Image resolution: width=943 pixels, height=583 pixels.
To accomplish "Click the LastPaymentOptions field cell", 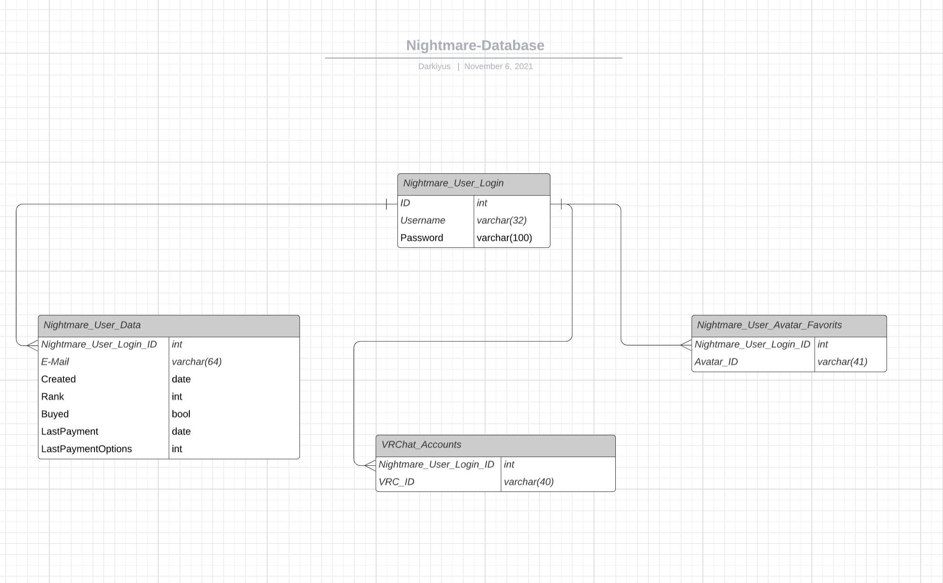I will pyautogui.click(x=104, y=449).
